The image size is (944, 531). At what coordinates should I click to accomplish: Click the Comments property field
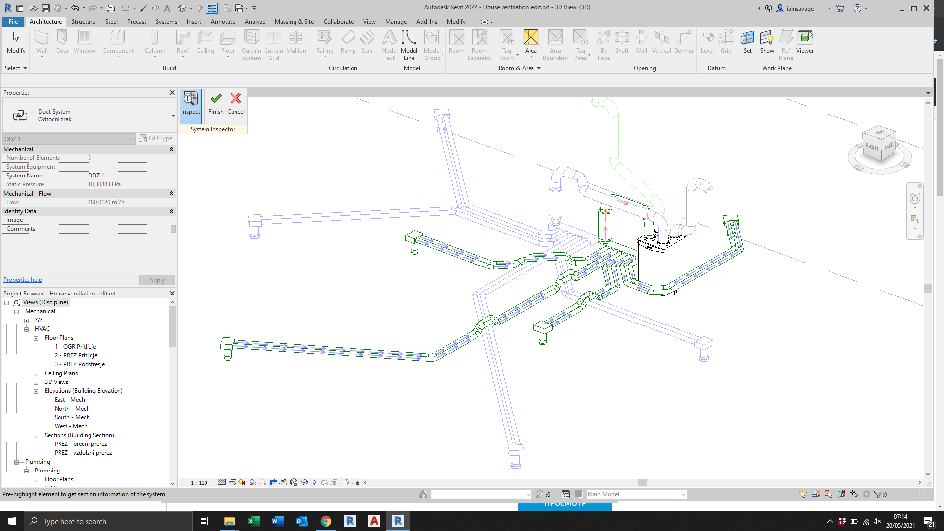[x=128, y=229]
